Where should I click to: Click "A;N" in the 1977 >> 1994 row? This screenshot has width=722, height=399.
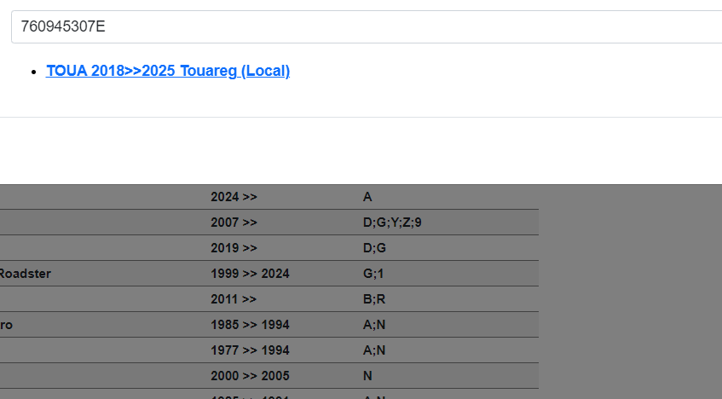point(374,350)
